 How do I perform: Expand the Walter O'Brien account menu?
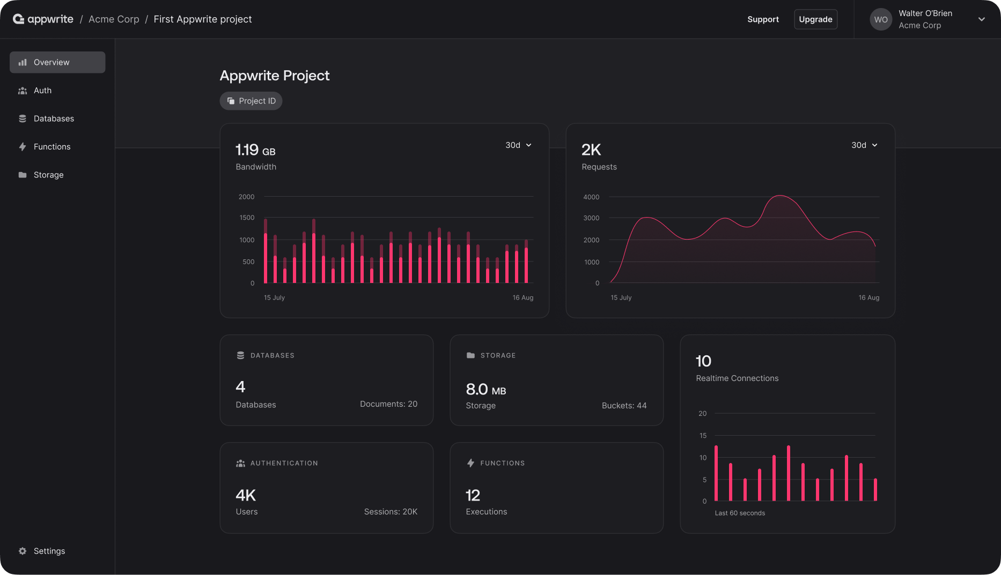point(982,19)
